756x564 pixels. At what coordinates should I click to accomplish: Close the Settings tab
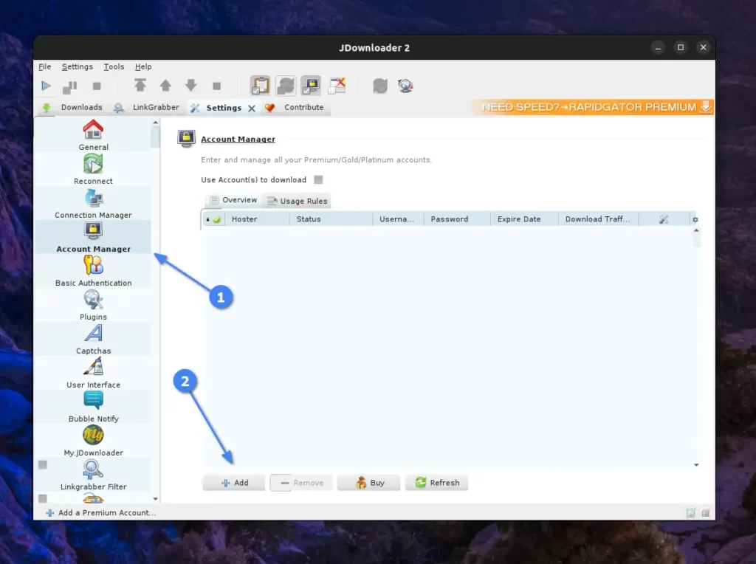click(252, 109)
